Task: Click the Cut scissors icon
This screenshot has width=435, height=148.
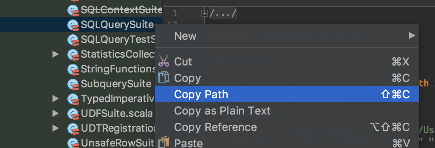Action: 164,61
